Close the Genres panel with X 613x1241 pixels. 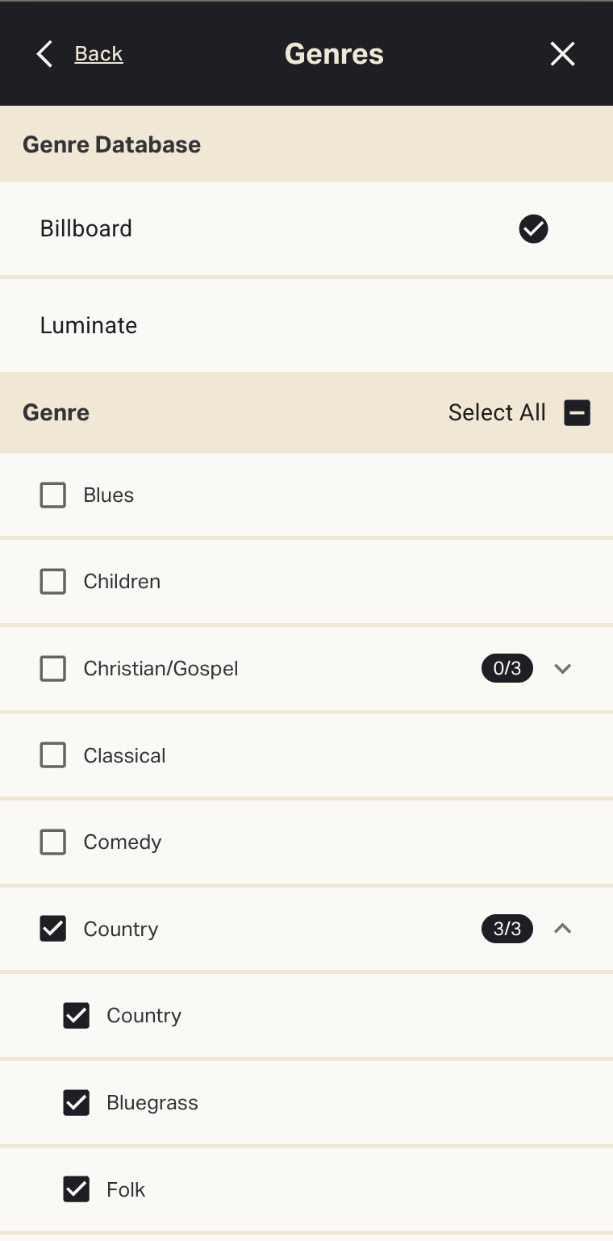562,54
